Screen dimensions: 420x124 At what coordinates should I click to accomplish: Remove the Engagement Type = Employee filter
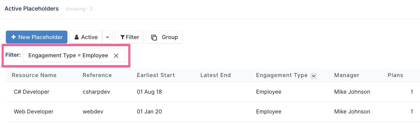[x=116, y=56]
